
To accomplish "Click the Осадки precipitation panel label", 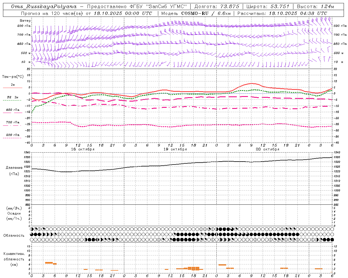I will pos(14,213).
